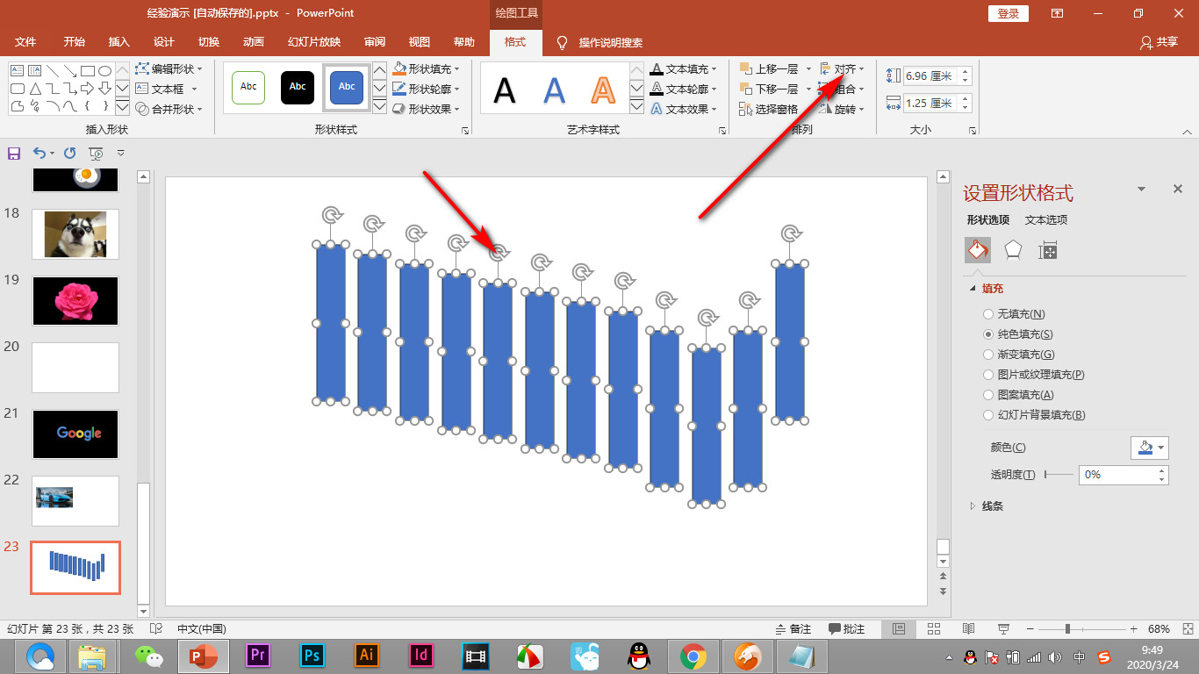This screenshot has height=674, width=1199.
Task: Open the 插入 (Insert) ribbon tab
Action: (118, 42)
